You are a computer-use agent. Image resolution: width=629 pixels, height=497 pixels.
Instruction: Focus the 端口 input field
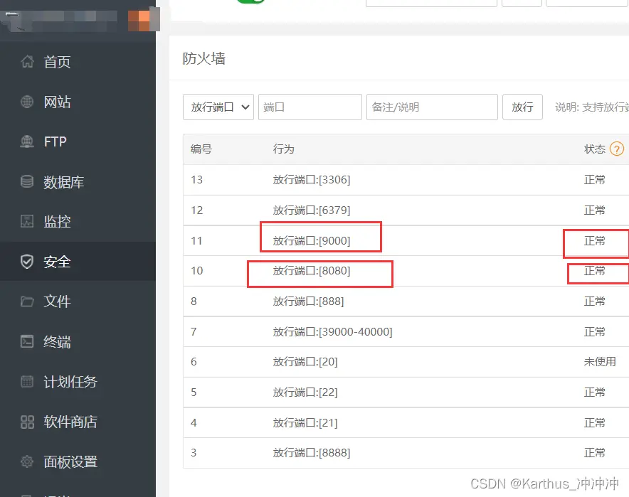pyautogui.click(x=310, y=107)
